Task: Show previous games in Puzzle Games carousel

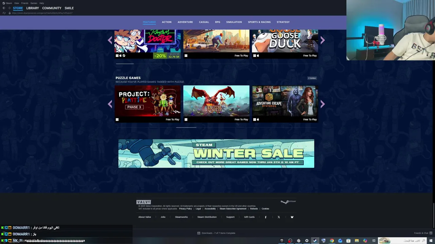Action: point(110,104)
